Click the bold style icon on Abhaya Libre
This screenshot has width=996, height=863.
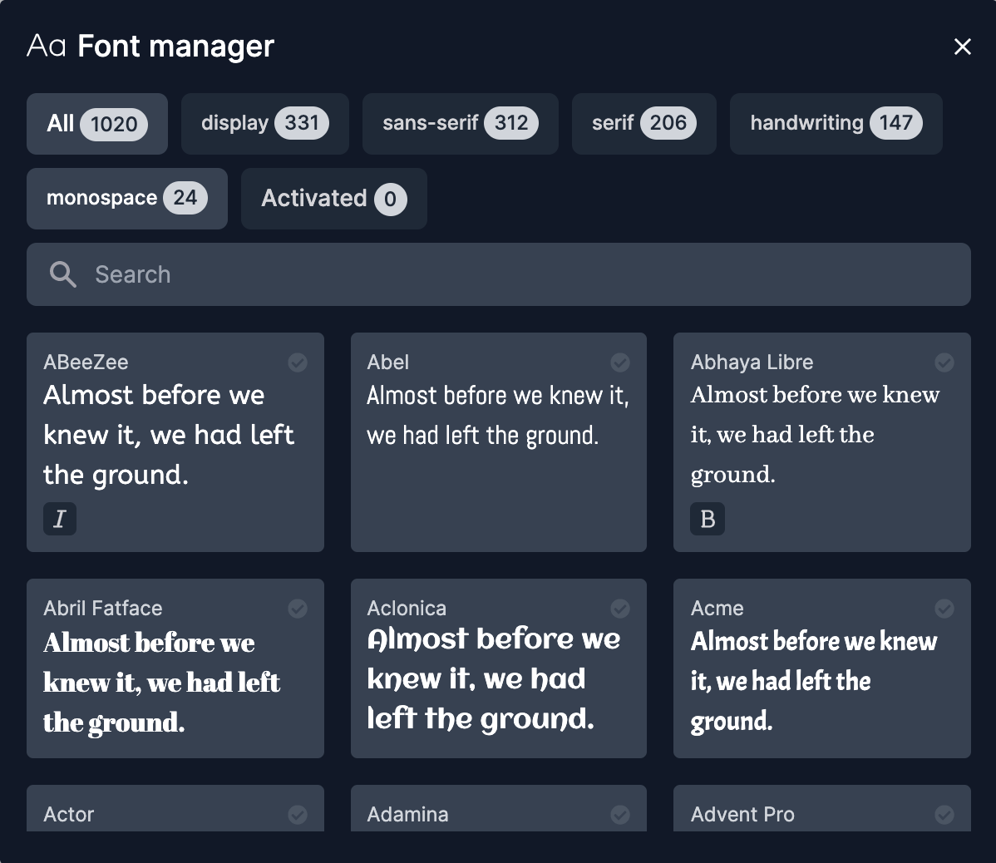coord(708,519)
